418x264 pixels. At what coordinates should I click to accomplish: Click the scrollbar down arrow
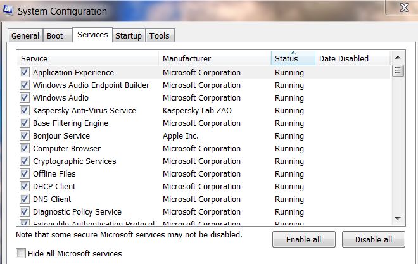point(398,218)
